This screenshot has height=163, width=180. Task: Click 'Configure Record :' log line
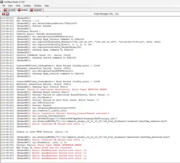point(28,31)
